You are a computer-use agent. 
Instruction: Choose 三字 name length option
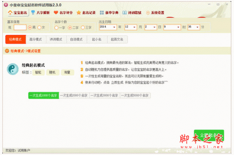[x=83, y=28]
